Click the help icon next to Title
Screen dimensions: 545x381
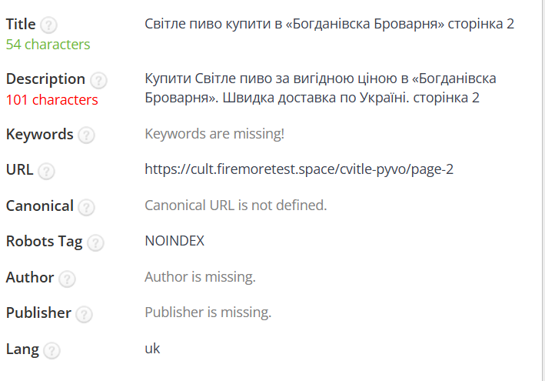tap(49, 25)
